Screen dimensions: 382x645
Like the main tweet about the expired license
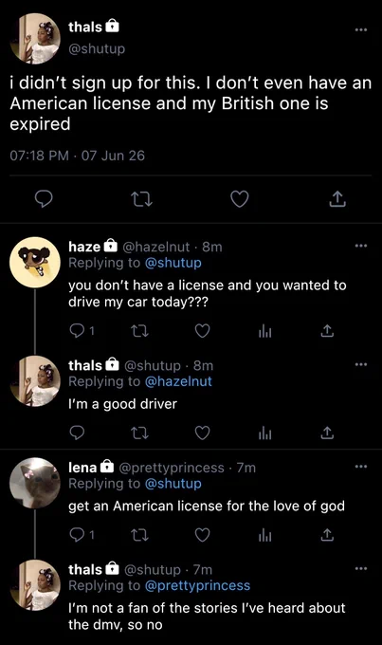pyautogui.click(x=239, y=199)
